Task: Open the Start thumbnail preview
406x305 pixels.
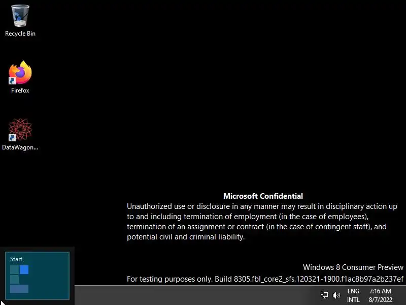Action: [x=37, y=276]
